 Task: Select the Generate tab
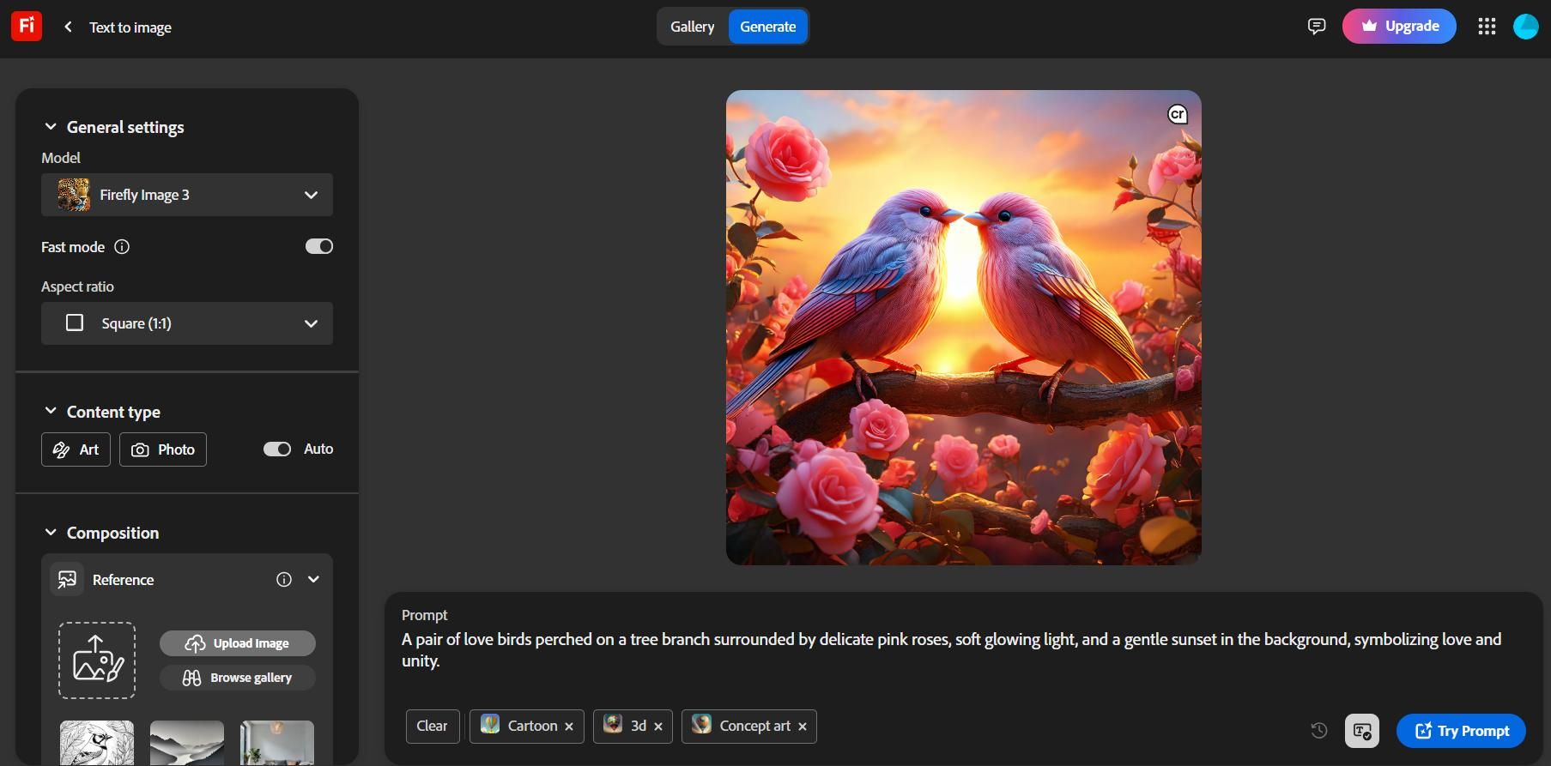767,27
